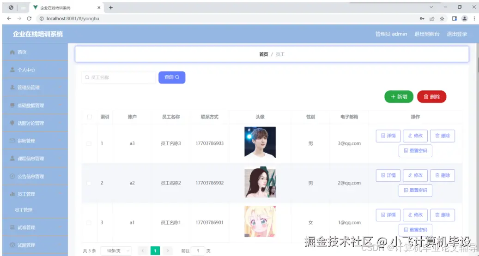
Task: Open 详情 for 员工名称3
Action: (388, 136)
